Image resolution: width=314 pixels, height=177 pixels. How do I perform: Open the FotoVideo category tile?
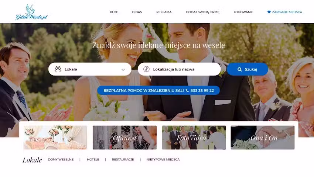click(x=194, y=138)
